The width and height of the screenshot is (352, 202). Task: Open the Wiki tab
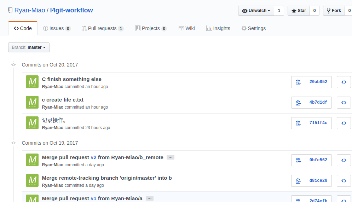point(186,29)
